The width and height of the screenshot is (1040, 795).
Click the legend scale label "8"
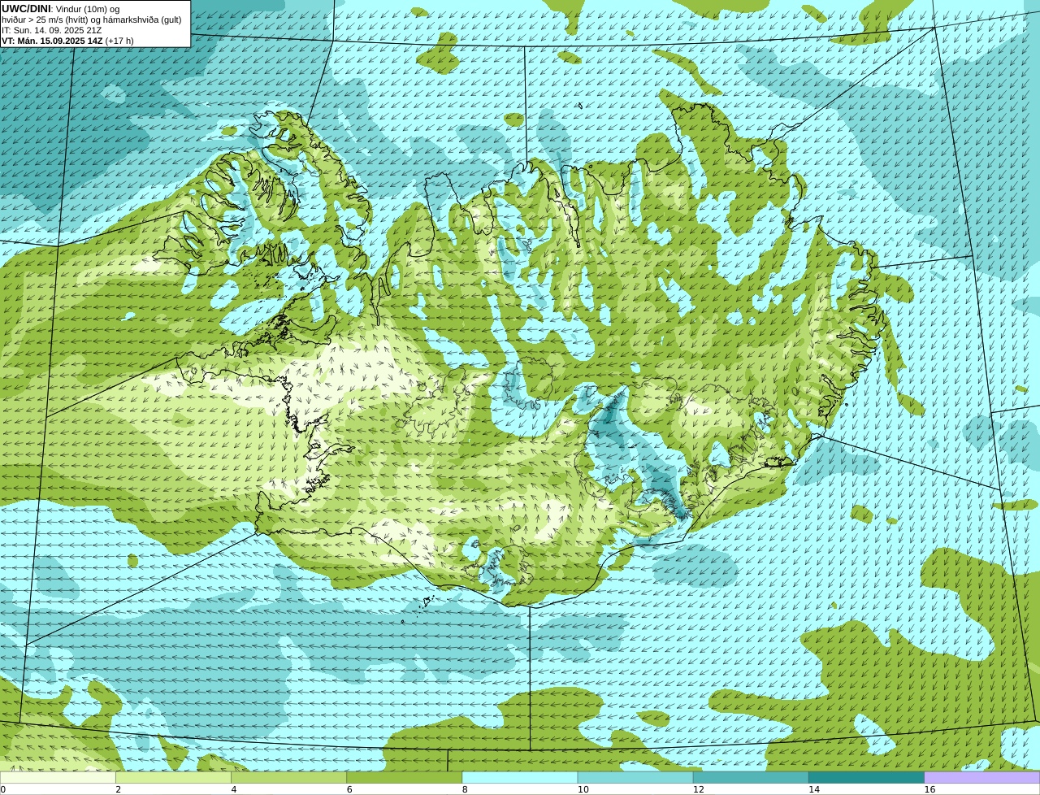[465, 789]
